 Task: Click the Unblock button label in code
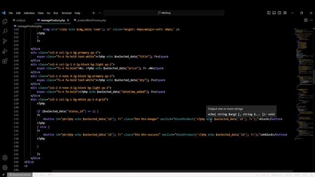click(x=267, y=135)
